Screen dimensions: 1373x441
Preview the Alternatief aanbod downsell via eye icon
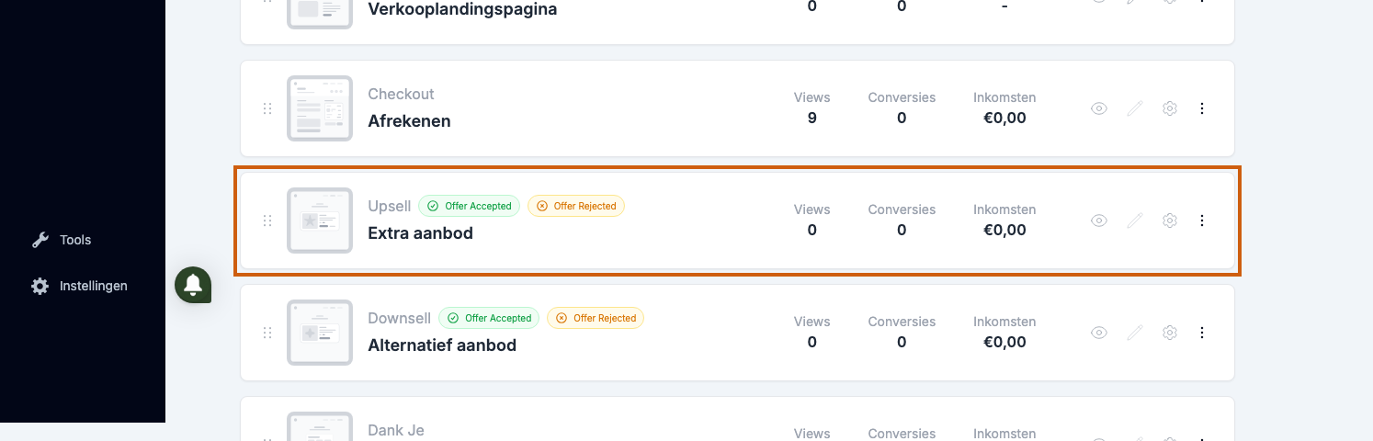pos(1099,333)
